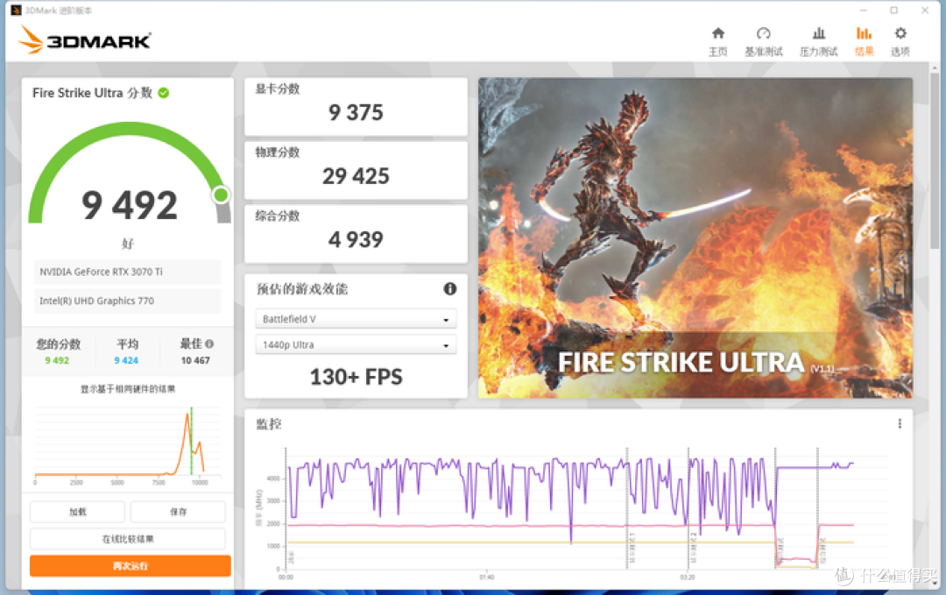Click the Fire Strike Ultra artwork image
The width and height of the screenshot is (946, 595).
(x=695, y=237)
